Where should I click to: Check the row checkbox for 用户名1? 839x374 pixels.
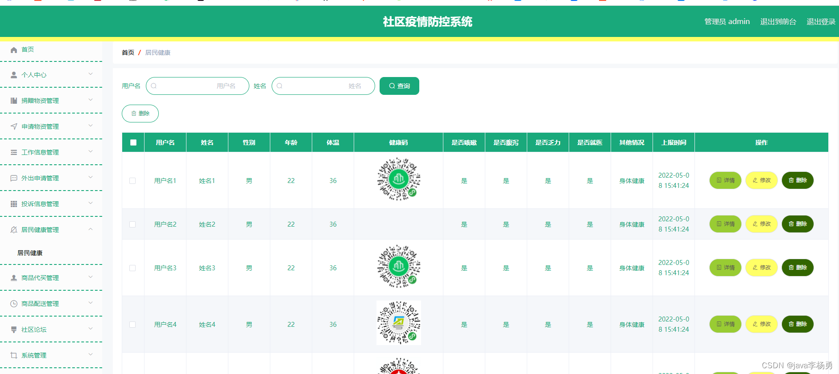(132, 181)
